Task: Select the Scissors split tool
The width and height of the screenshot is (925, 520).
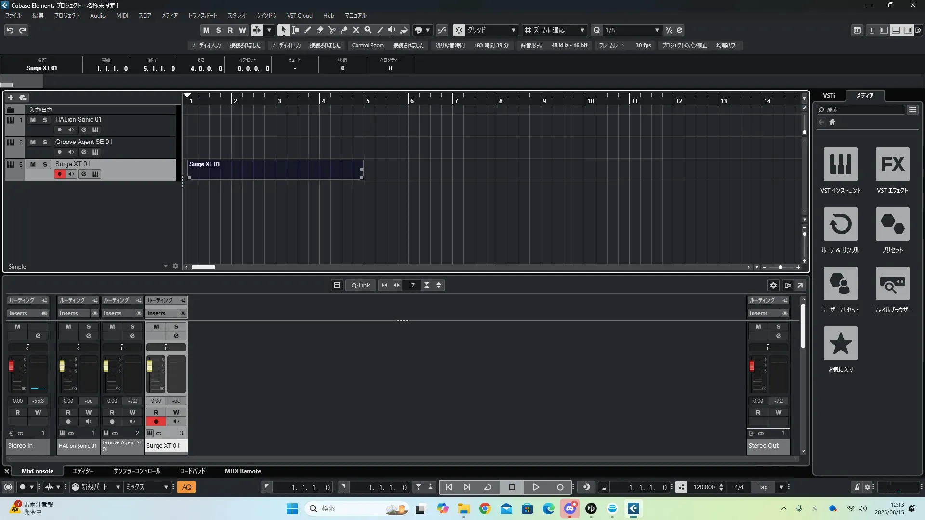Action: [x=331, y=30]
